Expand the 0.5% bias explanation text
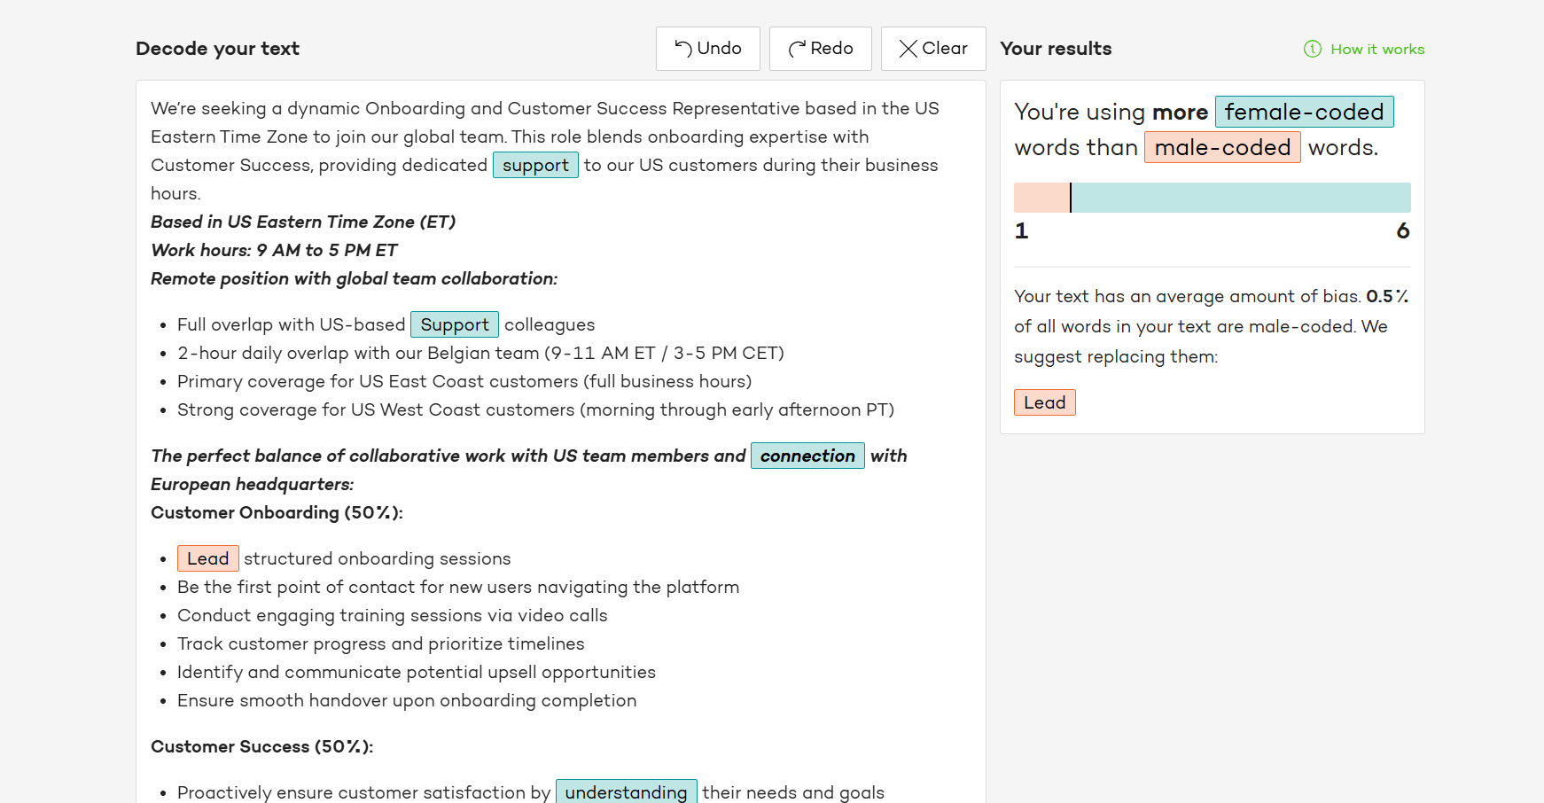This screenshot has width=1544, height=803. coord(1210,326)
